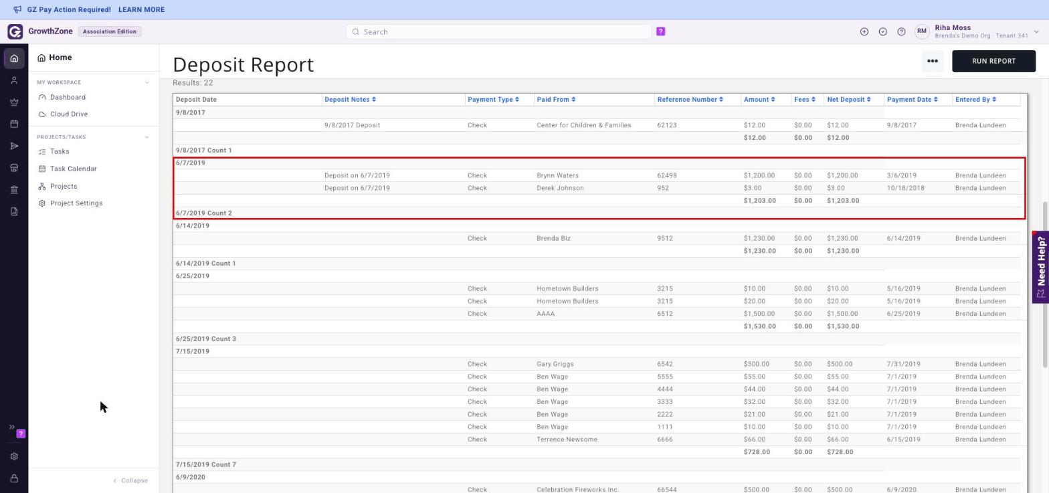Screen dimensions: 1049x493
Task: Sort by Payment Date column
Action: [x=913, y=100]
